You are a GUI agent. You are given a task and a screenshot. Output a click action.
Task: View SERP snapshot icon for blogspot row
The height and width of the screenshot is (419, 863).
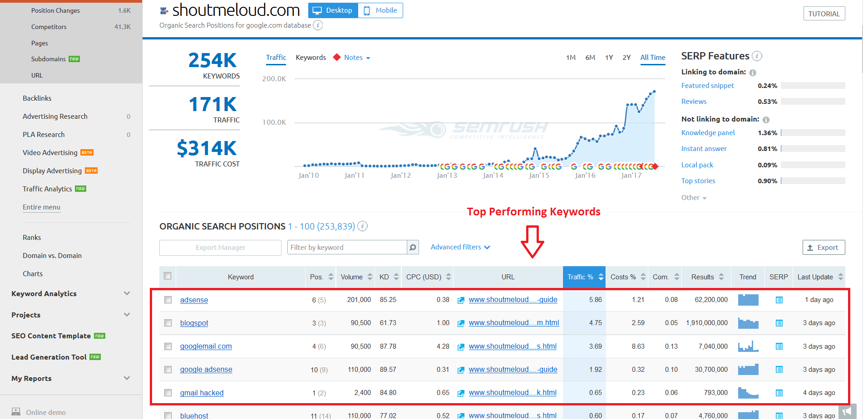click(x=779, y=323)
